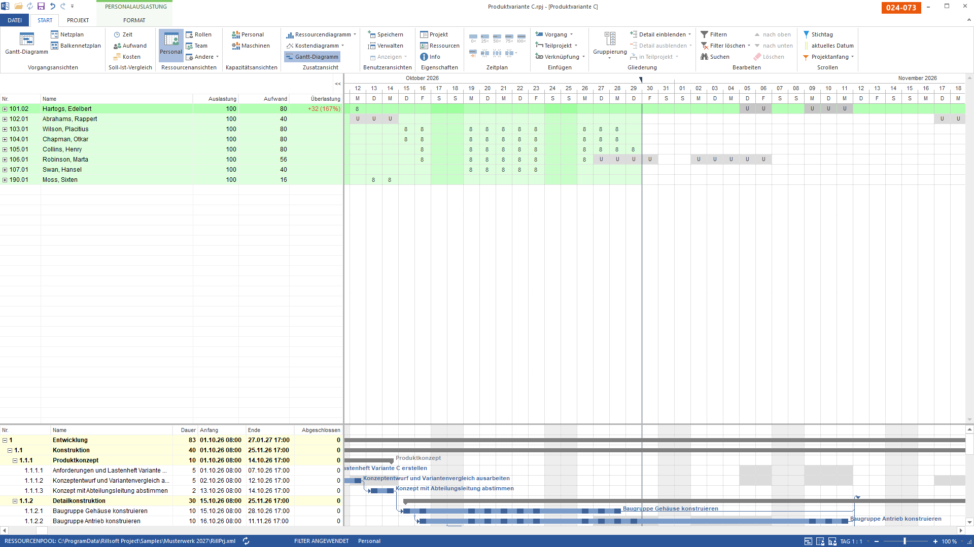Switch to the FORMAT ribbon tab

[x=134, y=20]
